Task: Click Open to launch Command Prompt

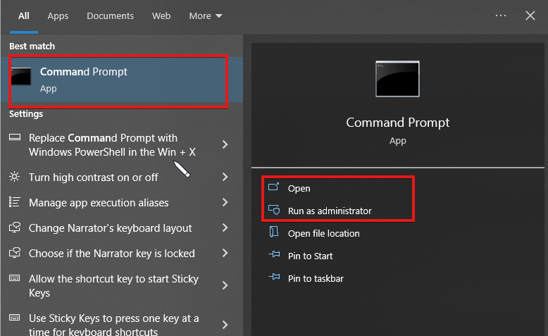Action: coord(299,188)
